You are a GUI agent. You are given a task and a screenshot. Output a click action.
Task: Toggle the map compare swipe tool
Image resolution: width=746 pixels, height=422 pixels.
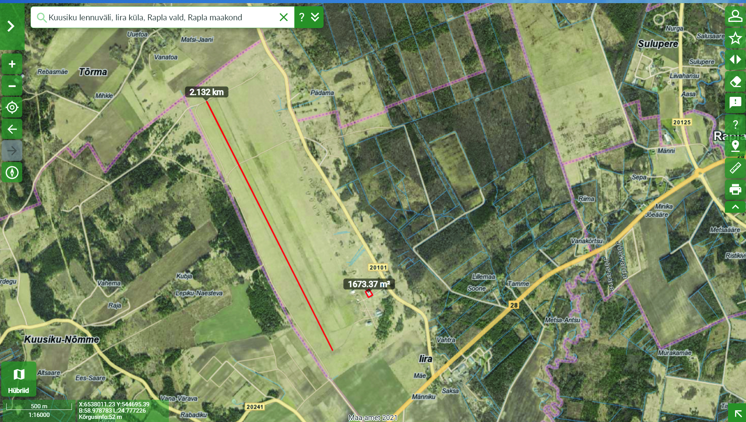coord(735,60)
